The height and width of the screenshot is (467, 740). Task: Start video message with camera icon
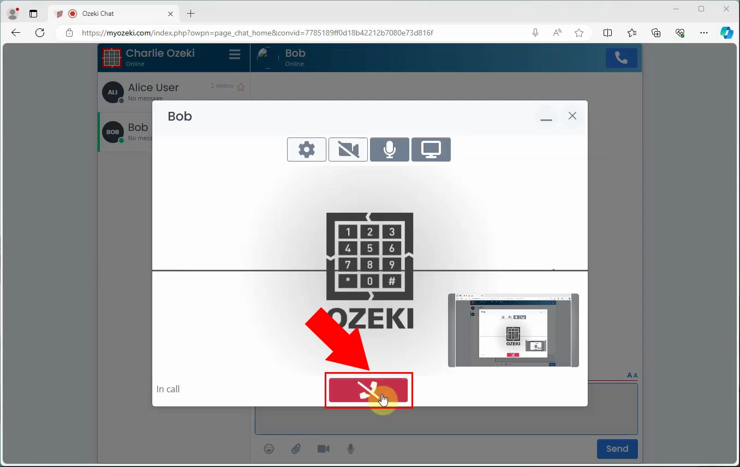coord(324,449)
